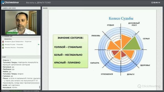Click the 'СЕМЬЯ' wheel label
The height and width of the screenshot is (92, 164).
coord(146,39)
